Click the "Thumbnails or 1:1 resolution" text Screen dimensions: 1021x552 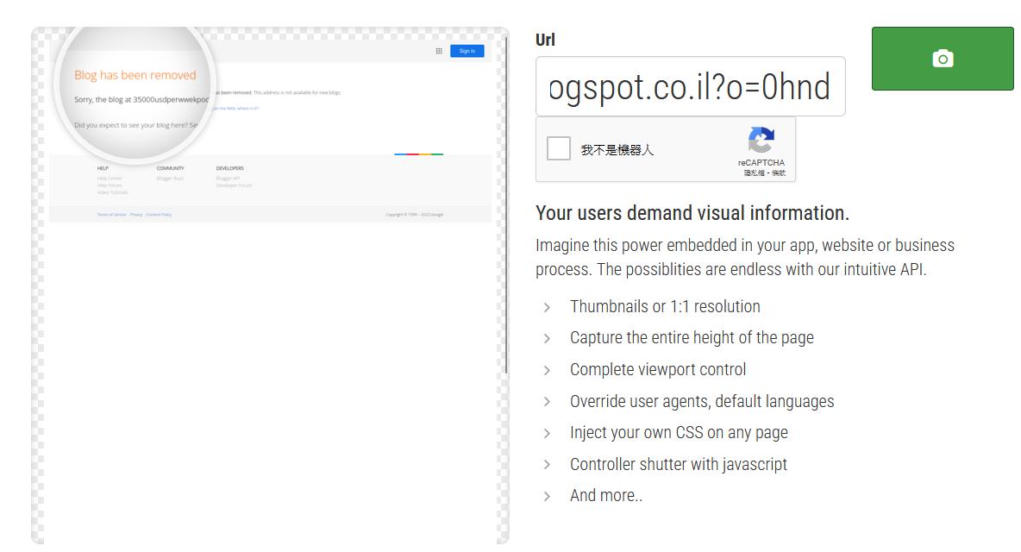point(665,306)
